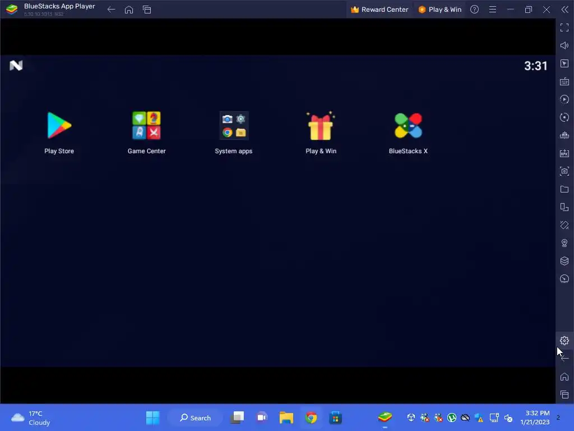Click the BlueStacks taskbar icon

[x=385, y=417]
